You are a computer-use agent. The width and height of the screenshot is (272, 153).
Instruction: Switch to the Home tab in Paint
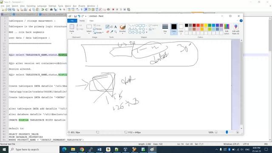[x=82, y=21]
